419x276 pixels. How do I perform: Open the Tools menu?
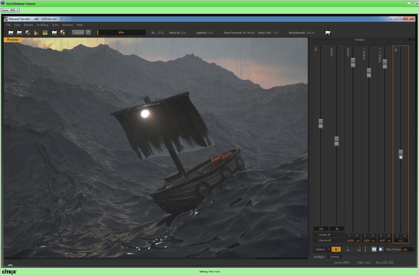tap(55, 25)
